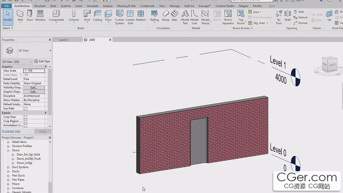The height and width of the screenshot is (193, 343).
Task: Click the Wall opening tool
Action: click(x=299, y=12)
